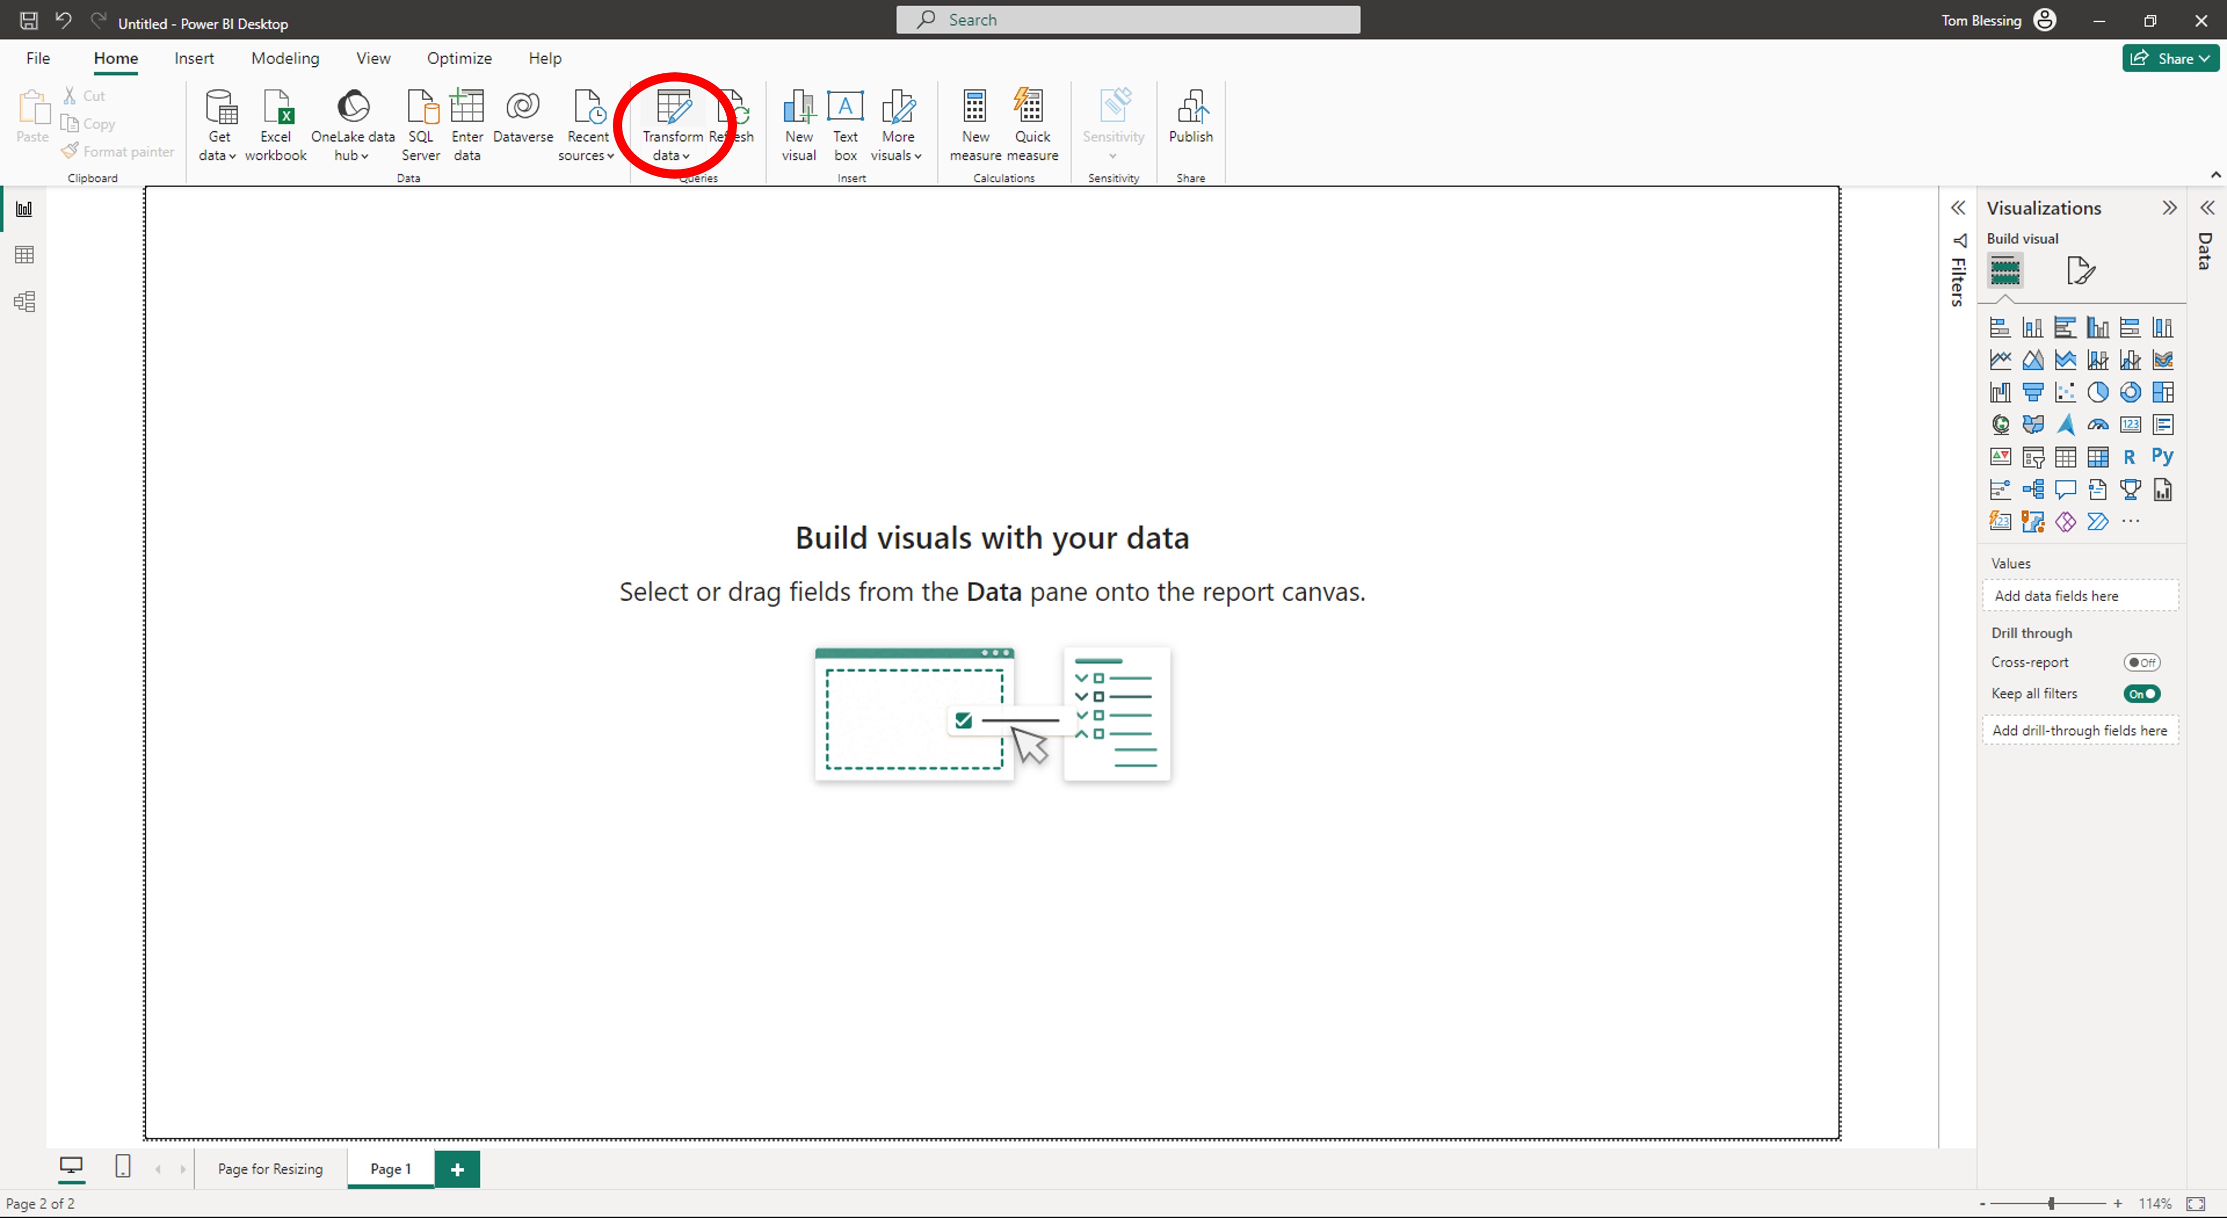Image resolution: width=2227 pixels, height=1218 pixels.
Task: Toggle Cross-report drill through off switch
Action: coord(2141,661)
